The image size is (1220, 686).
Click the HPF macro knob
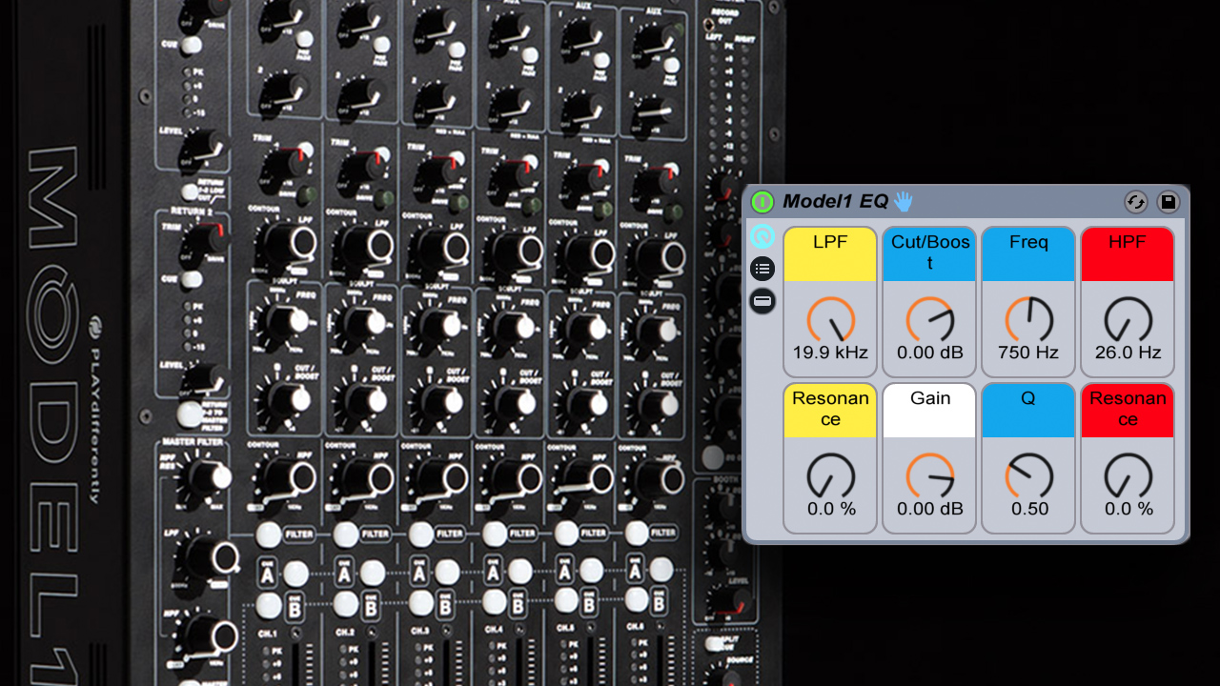pos(1128,319)
